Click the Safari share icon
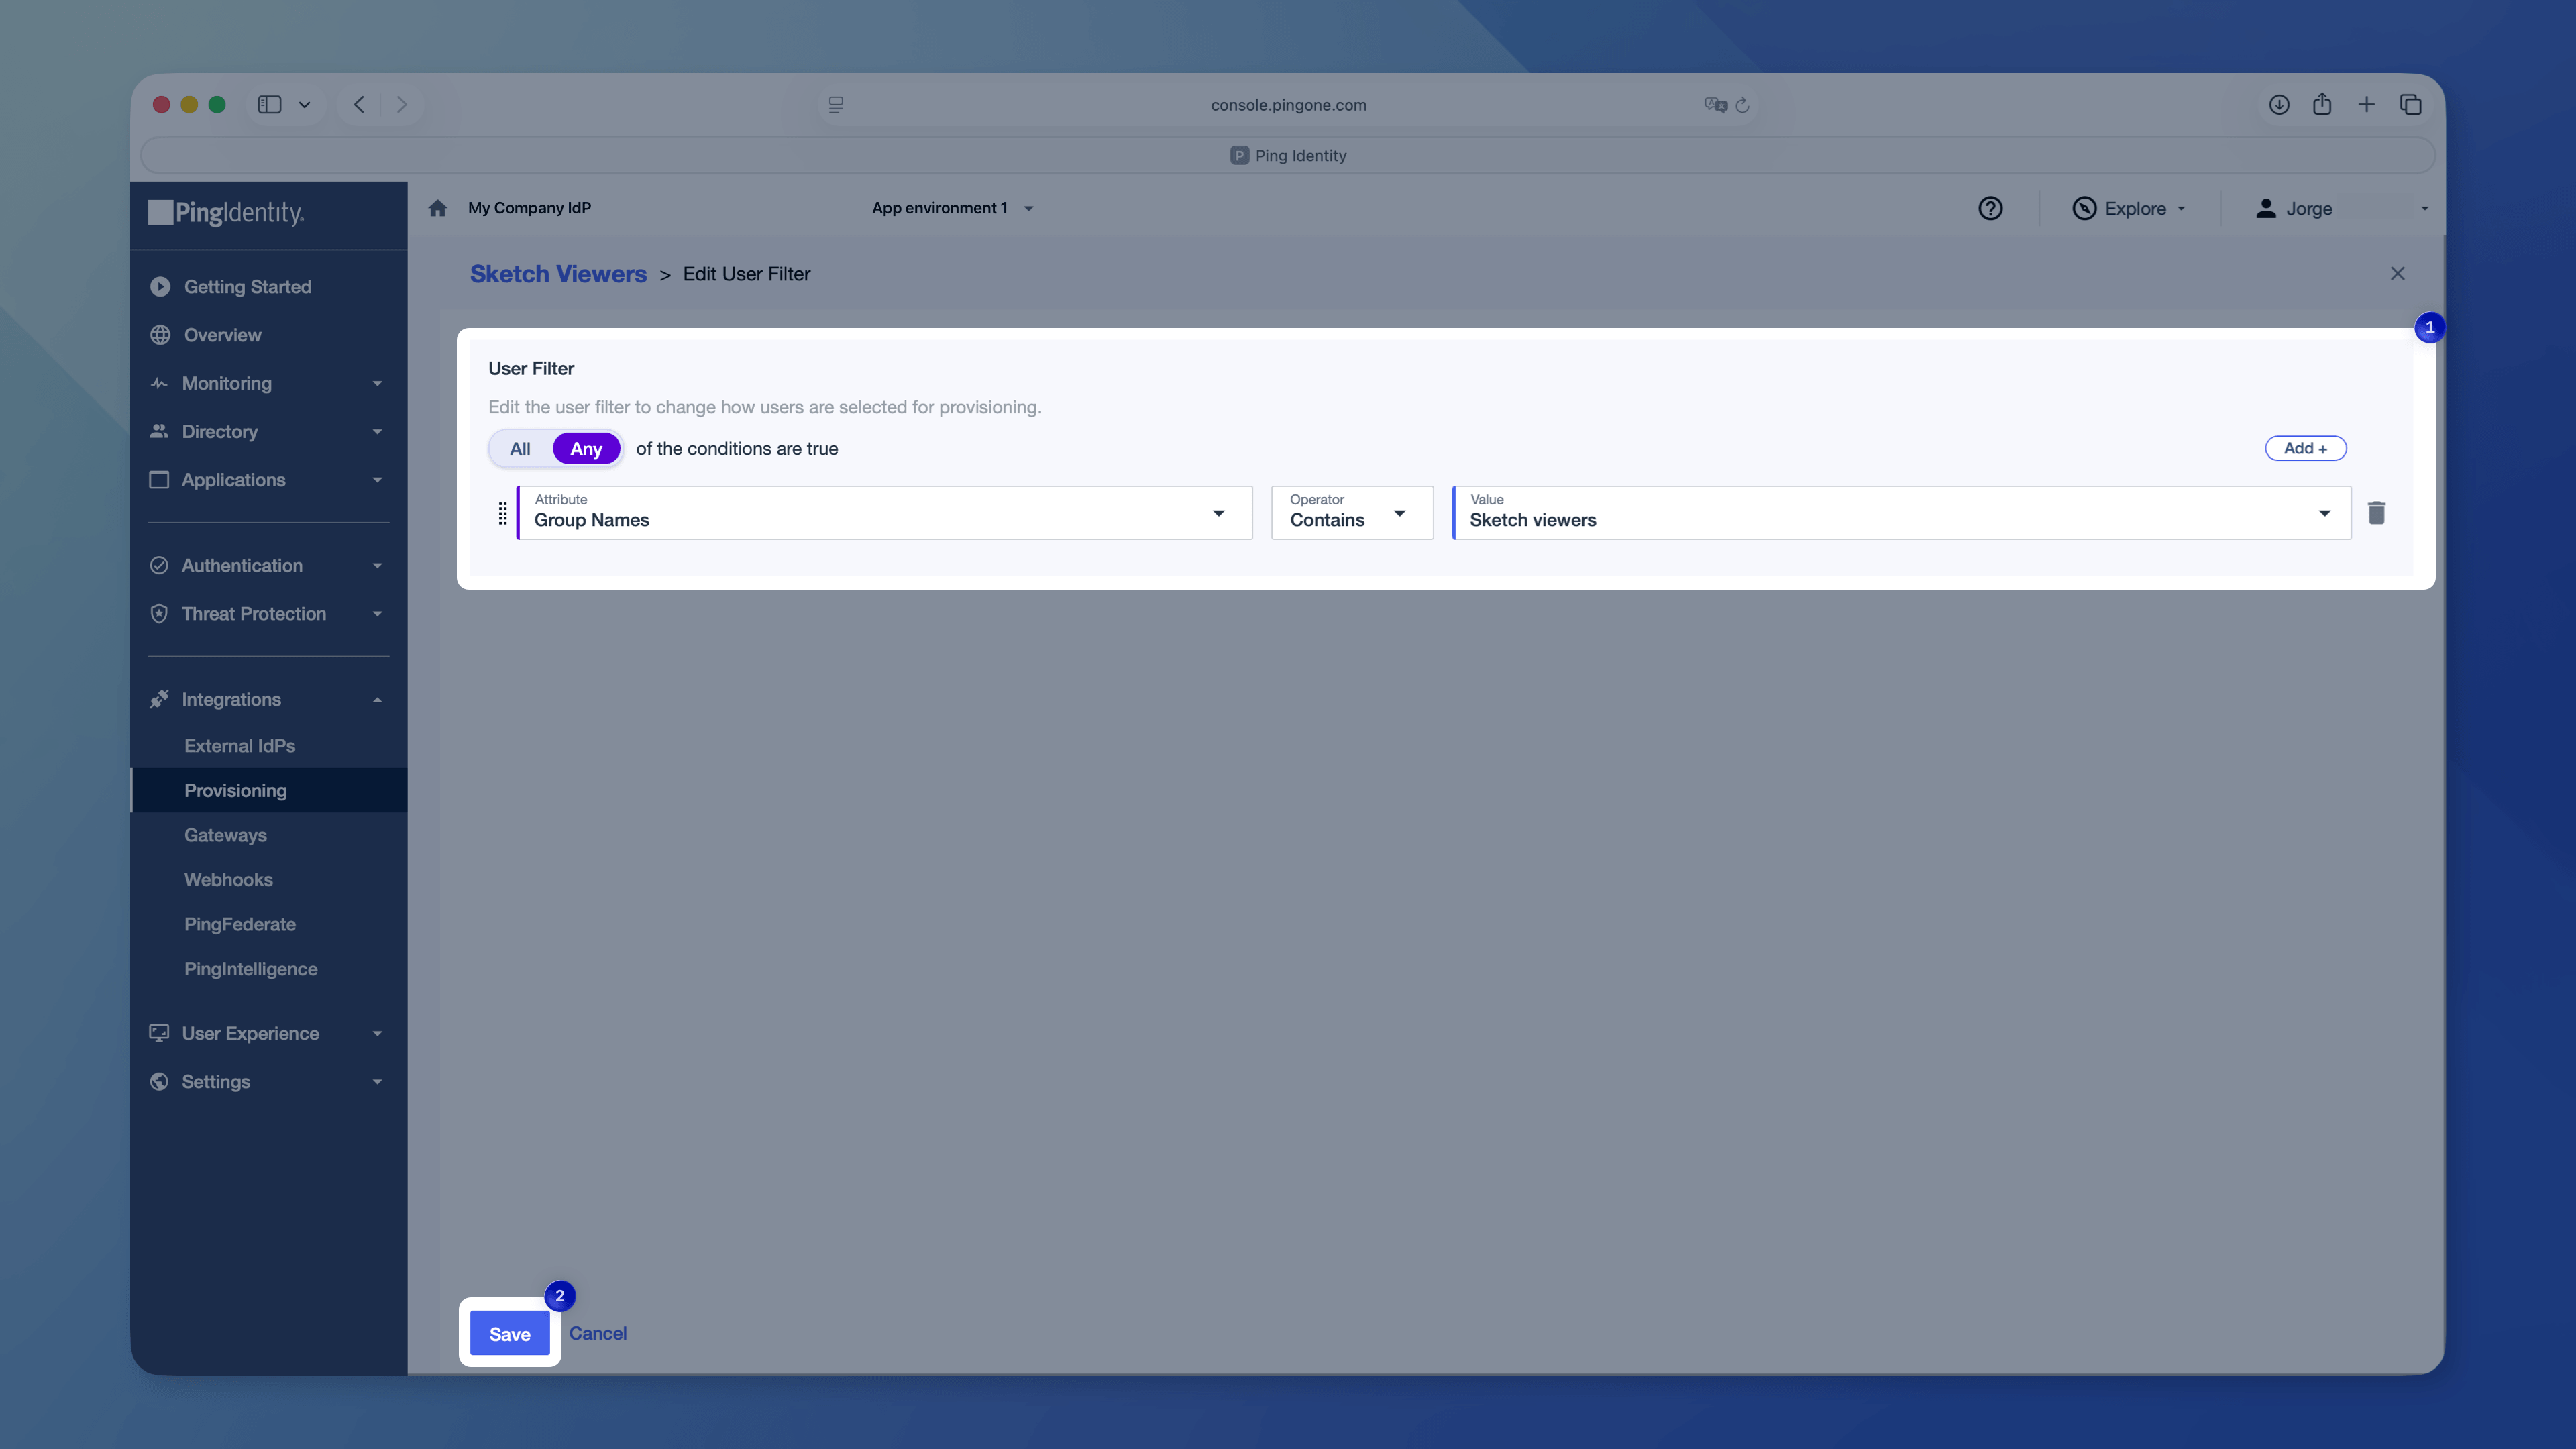Screen dimensions: 2576x1449 (2322, 104)
